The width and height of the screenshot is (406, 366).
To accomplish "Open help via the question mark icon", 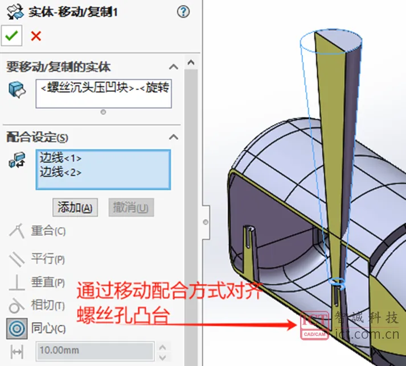I will 183,12.
